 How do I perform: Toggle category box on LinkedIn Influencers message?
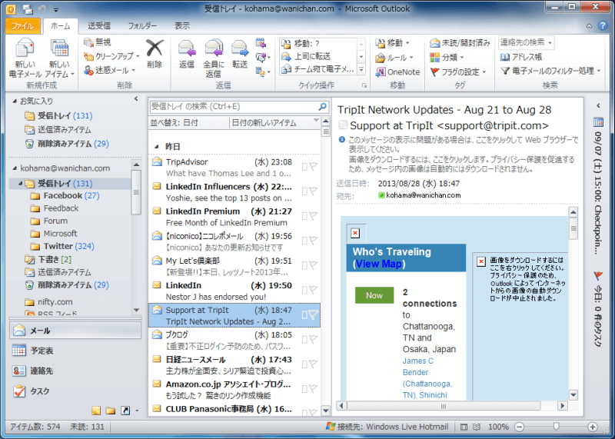(304, 191)
